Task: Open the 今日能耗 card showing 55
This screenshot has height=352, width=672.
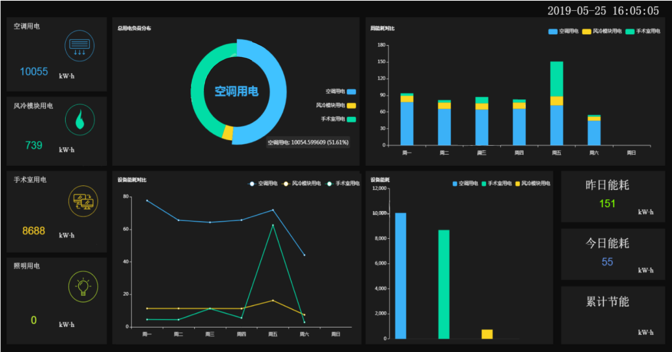Action: click(x=613, y=254)
